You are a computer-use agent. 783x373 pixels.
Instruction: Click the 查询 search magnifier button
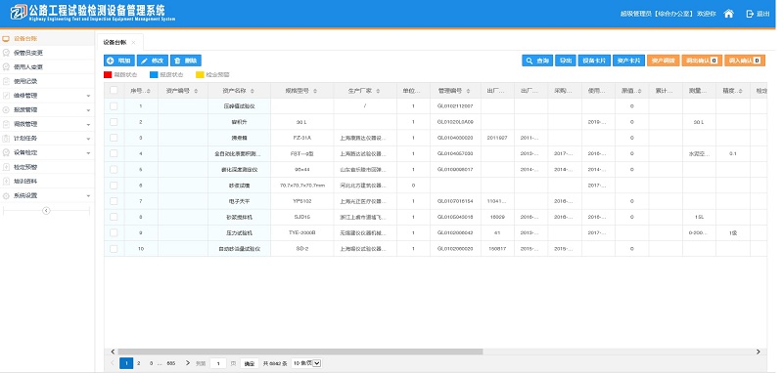point(536,61)
